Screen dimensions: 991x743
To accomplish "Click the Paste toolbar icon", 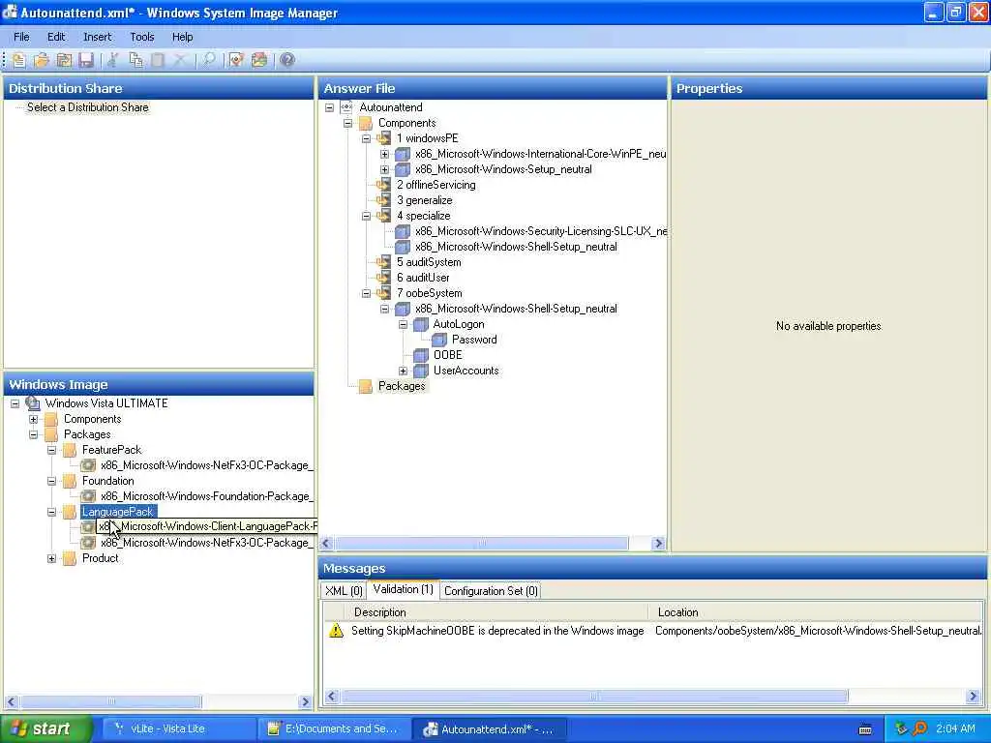I will (158, 60).
